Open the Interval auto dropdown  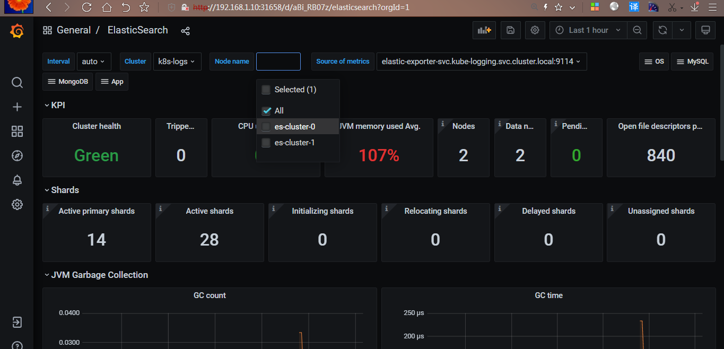[x=94, y=62]
